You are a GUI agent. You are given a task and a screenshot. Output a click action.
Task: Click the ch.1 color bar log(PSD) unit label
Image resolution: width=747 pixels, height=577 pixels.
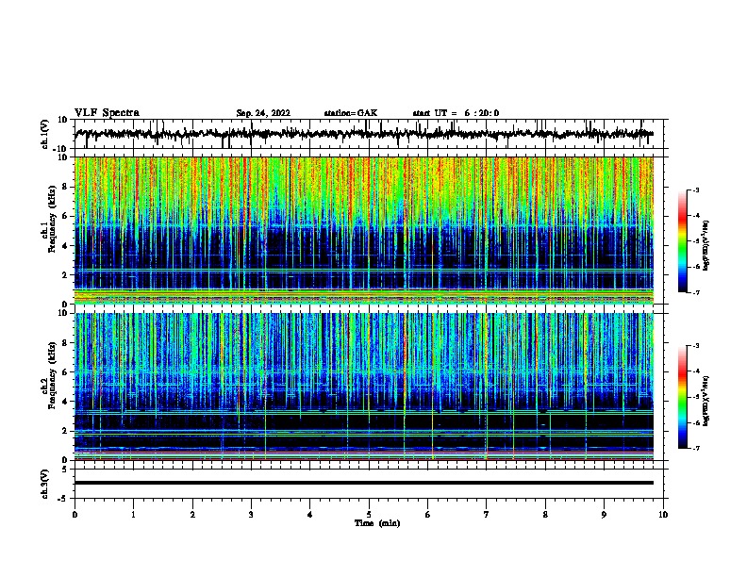point(706,245)
